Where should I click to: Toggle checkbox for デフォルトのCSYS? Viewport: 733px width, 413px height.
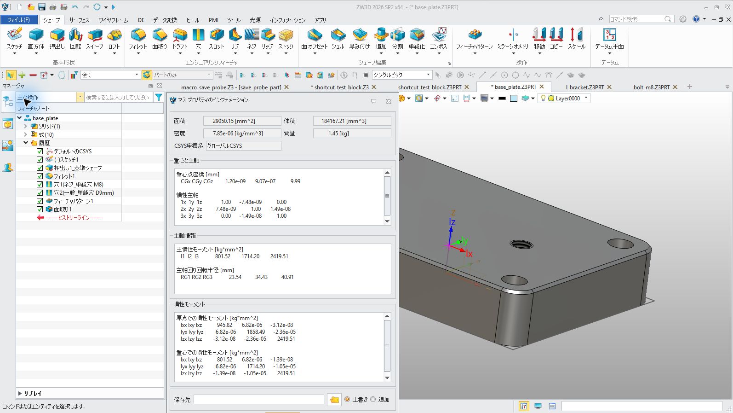[x=40, y=151]
